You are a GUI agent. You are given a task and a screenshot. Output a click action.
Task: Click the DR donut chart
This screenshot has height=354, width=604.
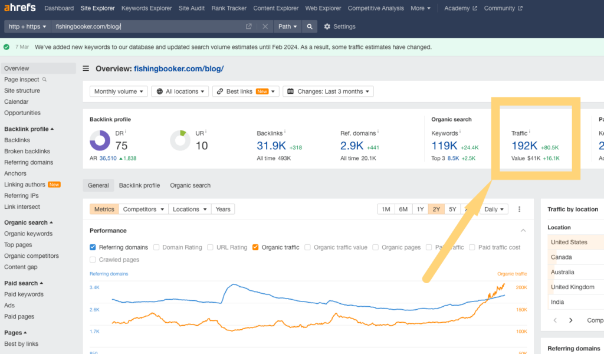tap(100, 140)
